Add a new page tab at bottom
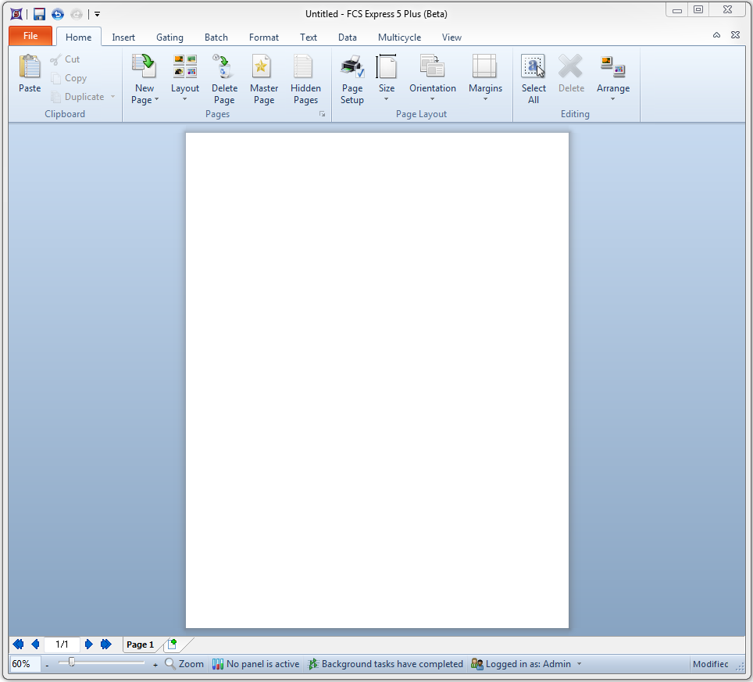753x682 pixels. pos(172,645)
